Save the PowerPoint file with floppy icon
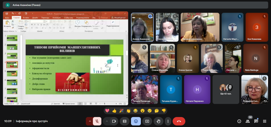Viewport: 271px width, 127px height. point(7,14)
